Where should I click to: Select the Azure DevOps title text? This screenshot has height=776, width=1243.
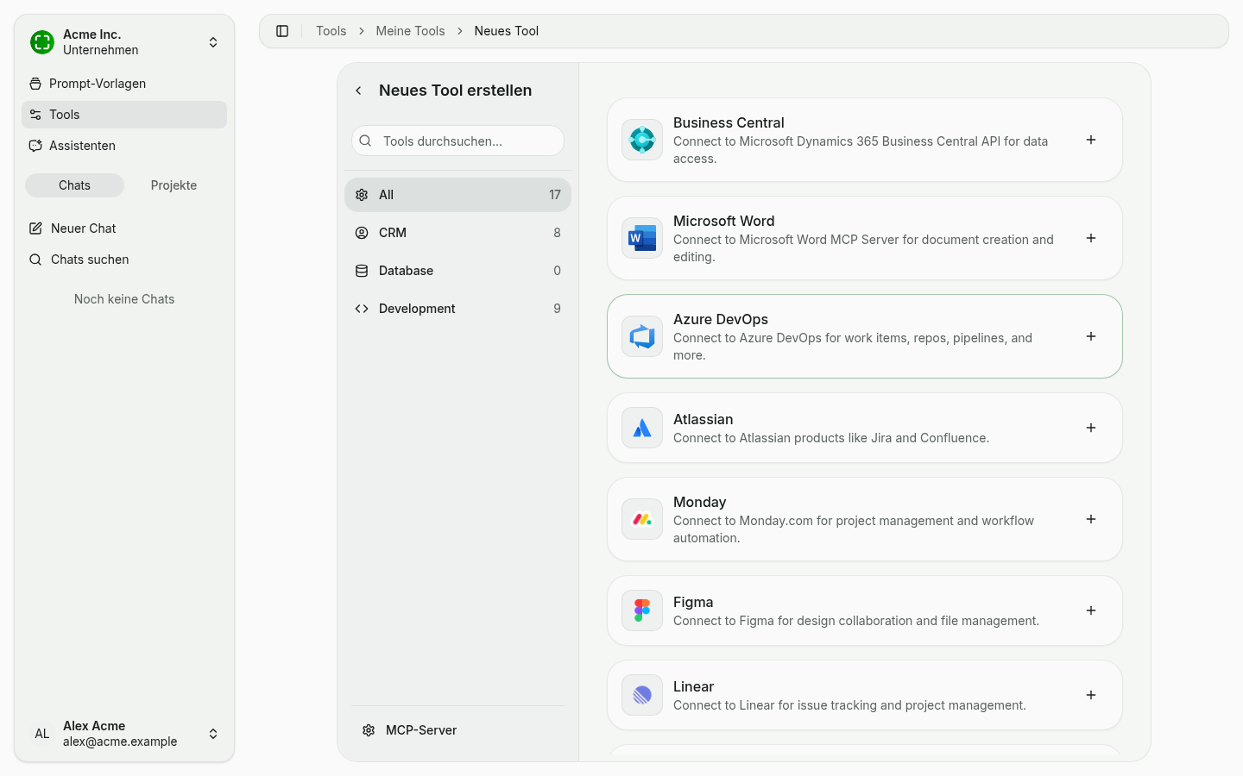click(x=720, y=319)
